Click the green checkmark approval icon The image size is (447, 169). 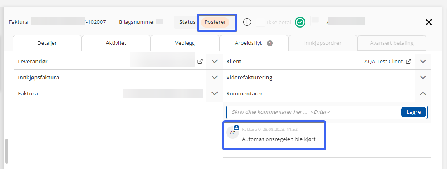coord(300,22)
